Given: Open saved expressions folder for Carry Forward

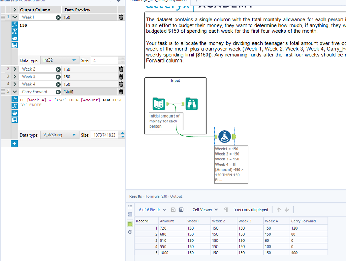Looking at the screenshot, I should [x=15, y=113].
